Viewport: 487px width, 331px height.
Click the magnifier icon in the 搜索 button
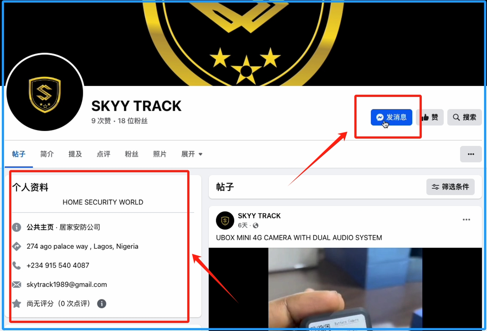[456, 117]
